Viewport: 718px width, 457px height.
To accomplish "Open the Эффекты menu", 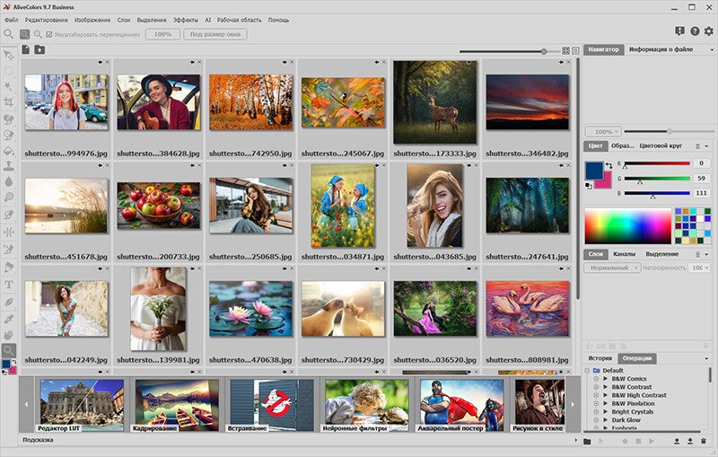I will pos(186,19).
